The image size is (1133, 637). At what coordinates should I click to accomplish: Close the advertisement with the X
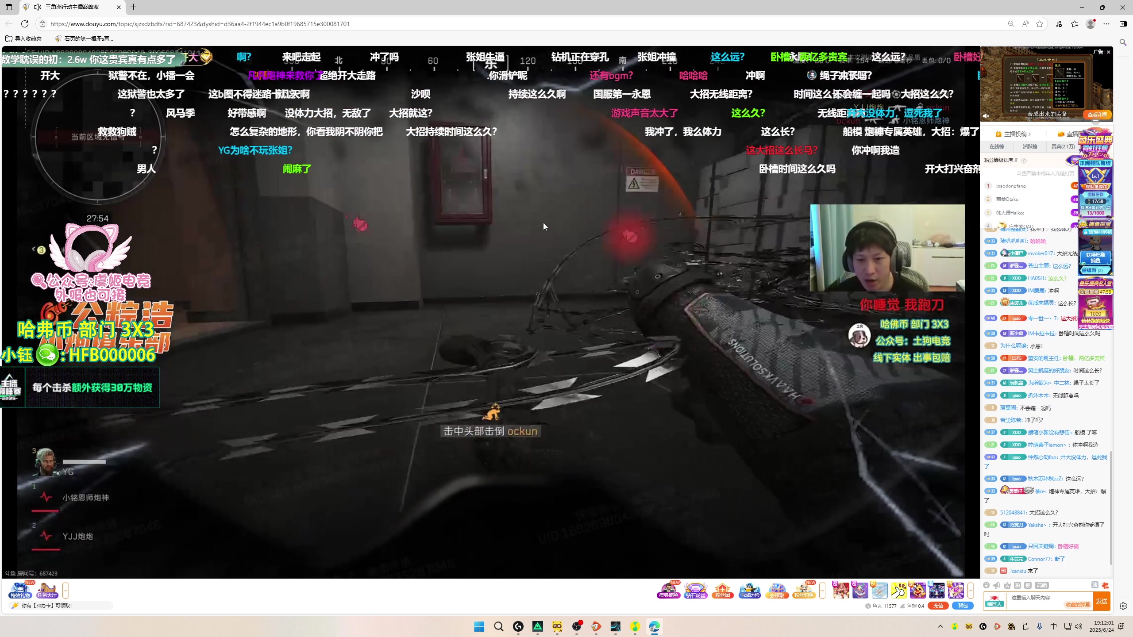[1108, 52]
